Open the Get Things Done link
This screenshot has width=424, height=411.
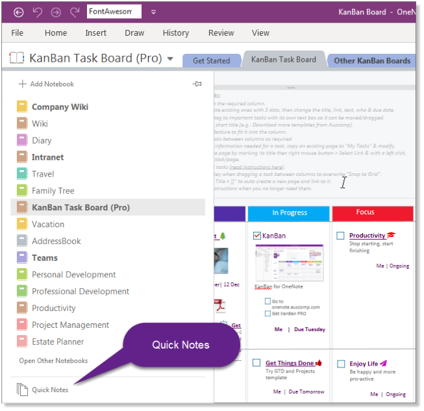point(290,363)
